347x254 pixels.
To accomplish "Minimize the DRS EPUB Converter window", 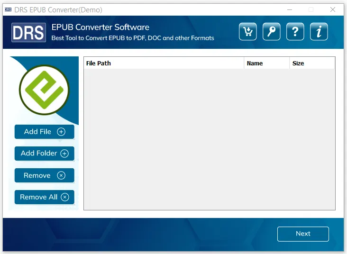I will pos(290,9).
